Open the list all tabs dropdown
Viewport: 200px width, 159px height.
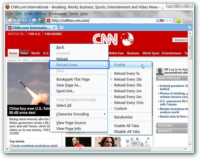pos(189,28)
